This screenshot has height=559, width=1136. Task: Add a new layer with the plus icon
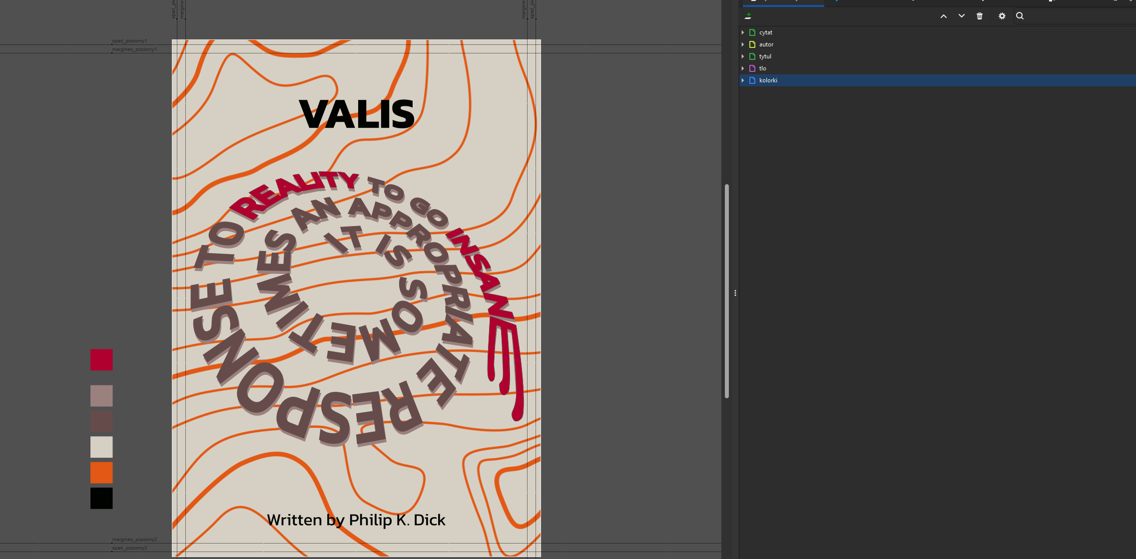[x=748, y=16]
